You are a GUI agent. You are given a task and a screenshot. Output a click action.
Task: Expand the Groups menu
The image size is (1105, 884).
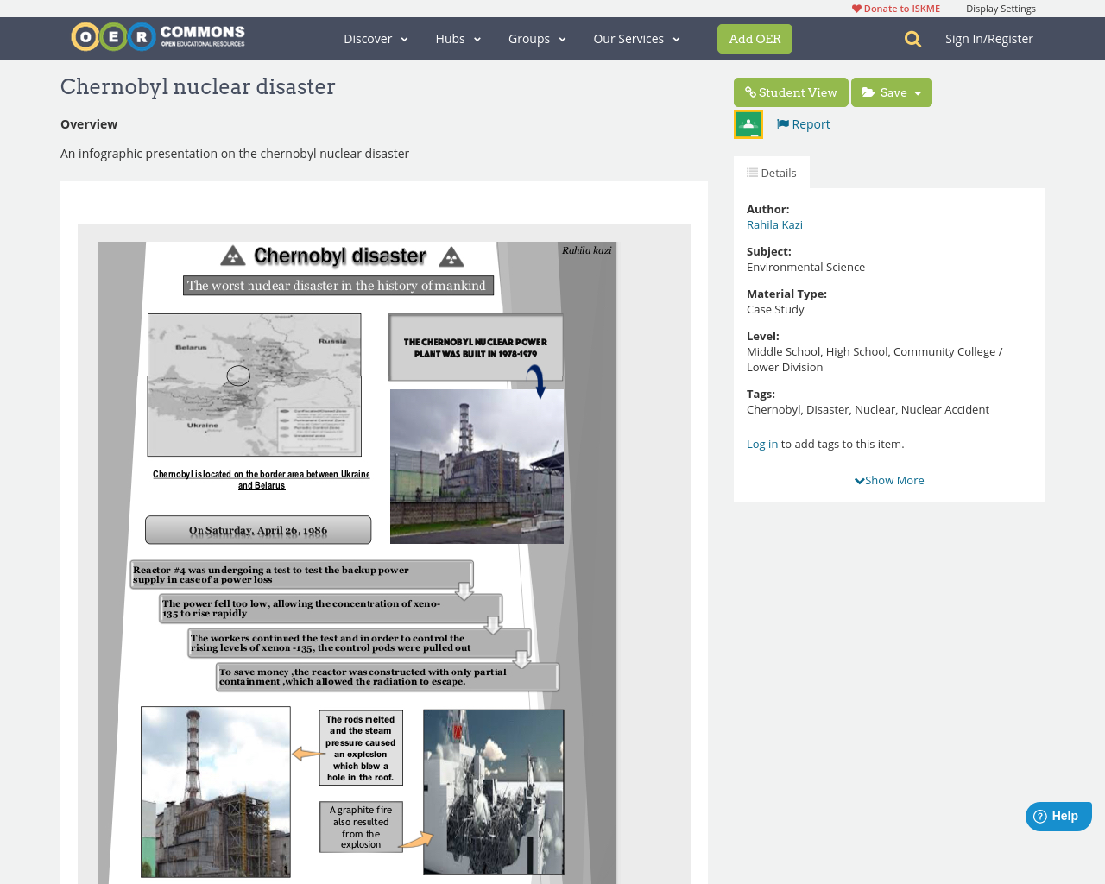(537, 39)
